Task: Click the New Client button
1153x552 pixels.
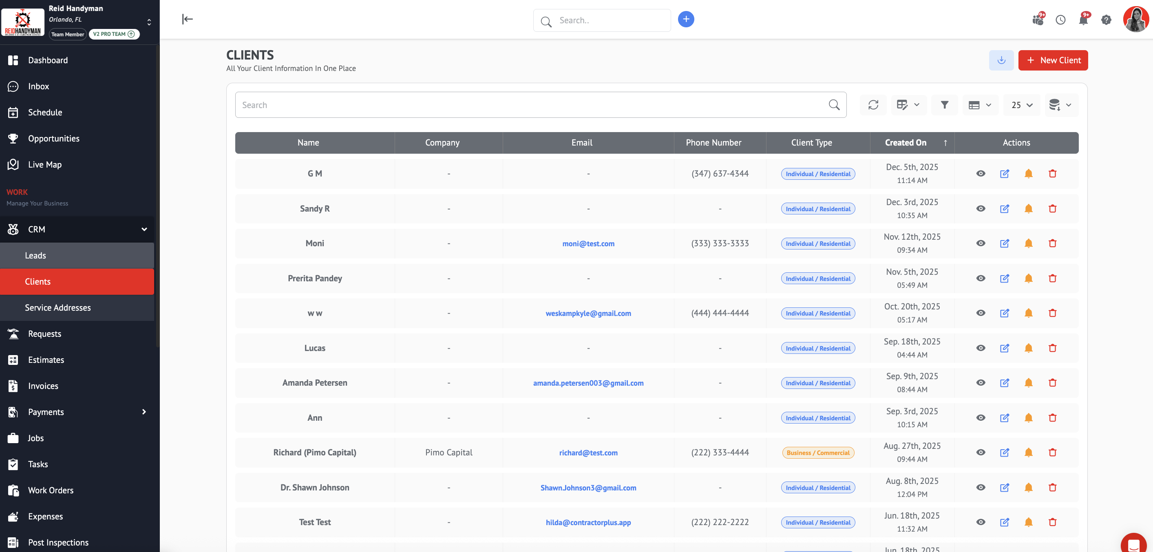Action: click(x=1053, y=60)
